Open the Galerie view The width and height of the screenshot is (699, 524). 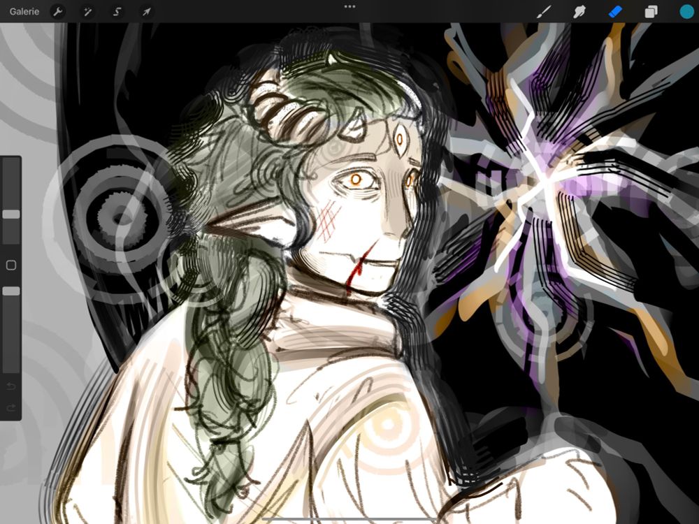click(x=24, y=12)
